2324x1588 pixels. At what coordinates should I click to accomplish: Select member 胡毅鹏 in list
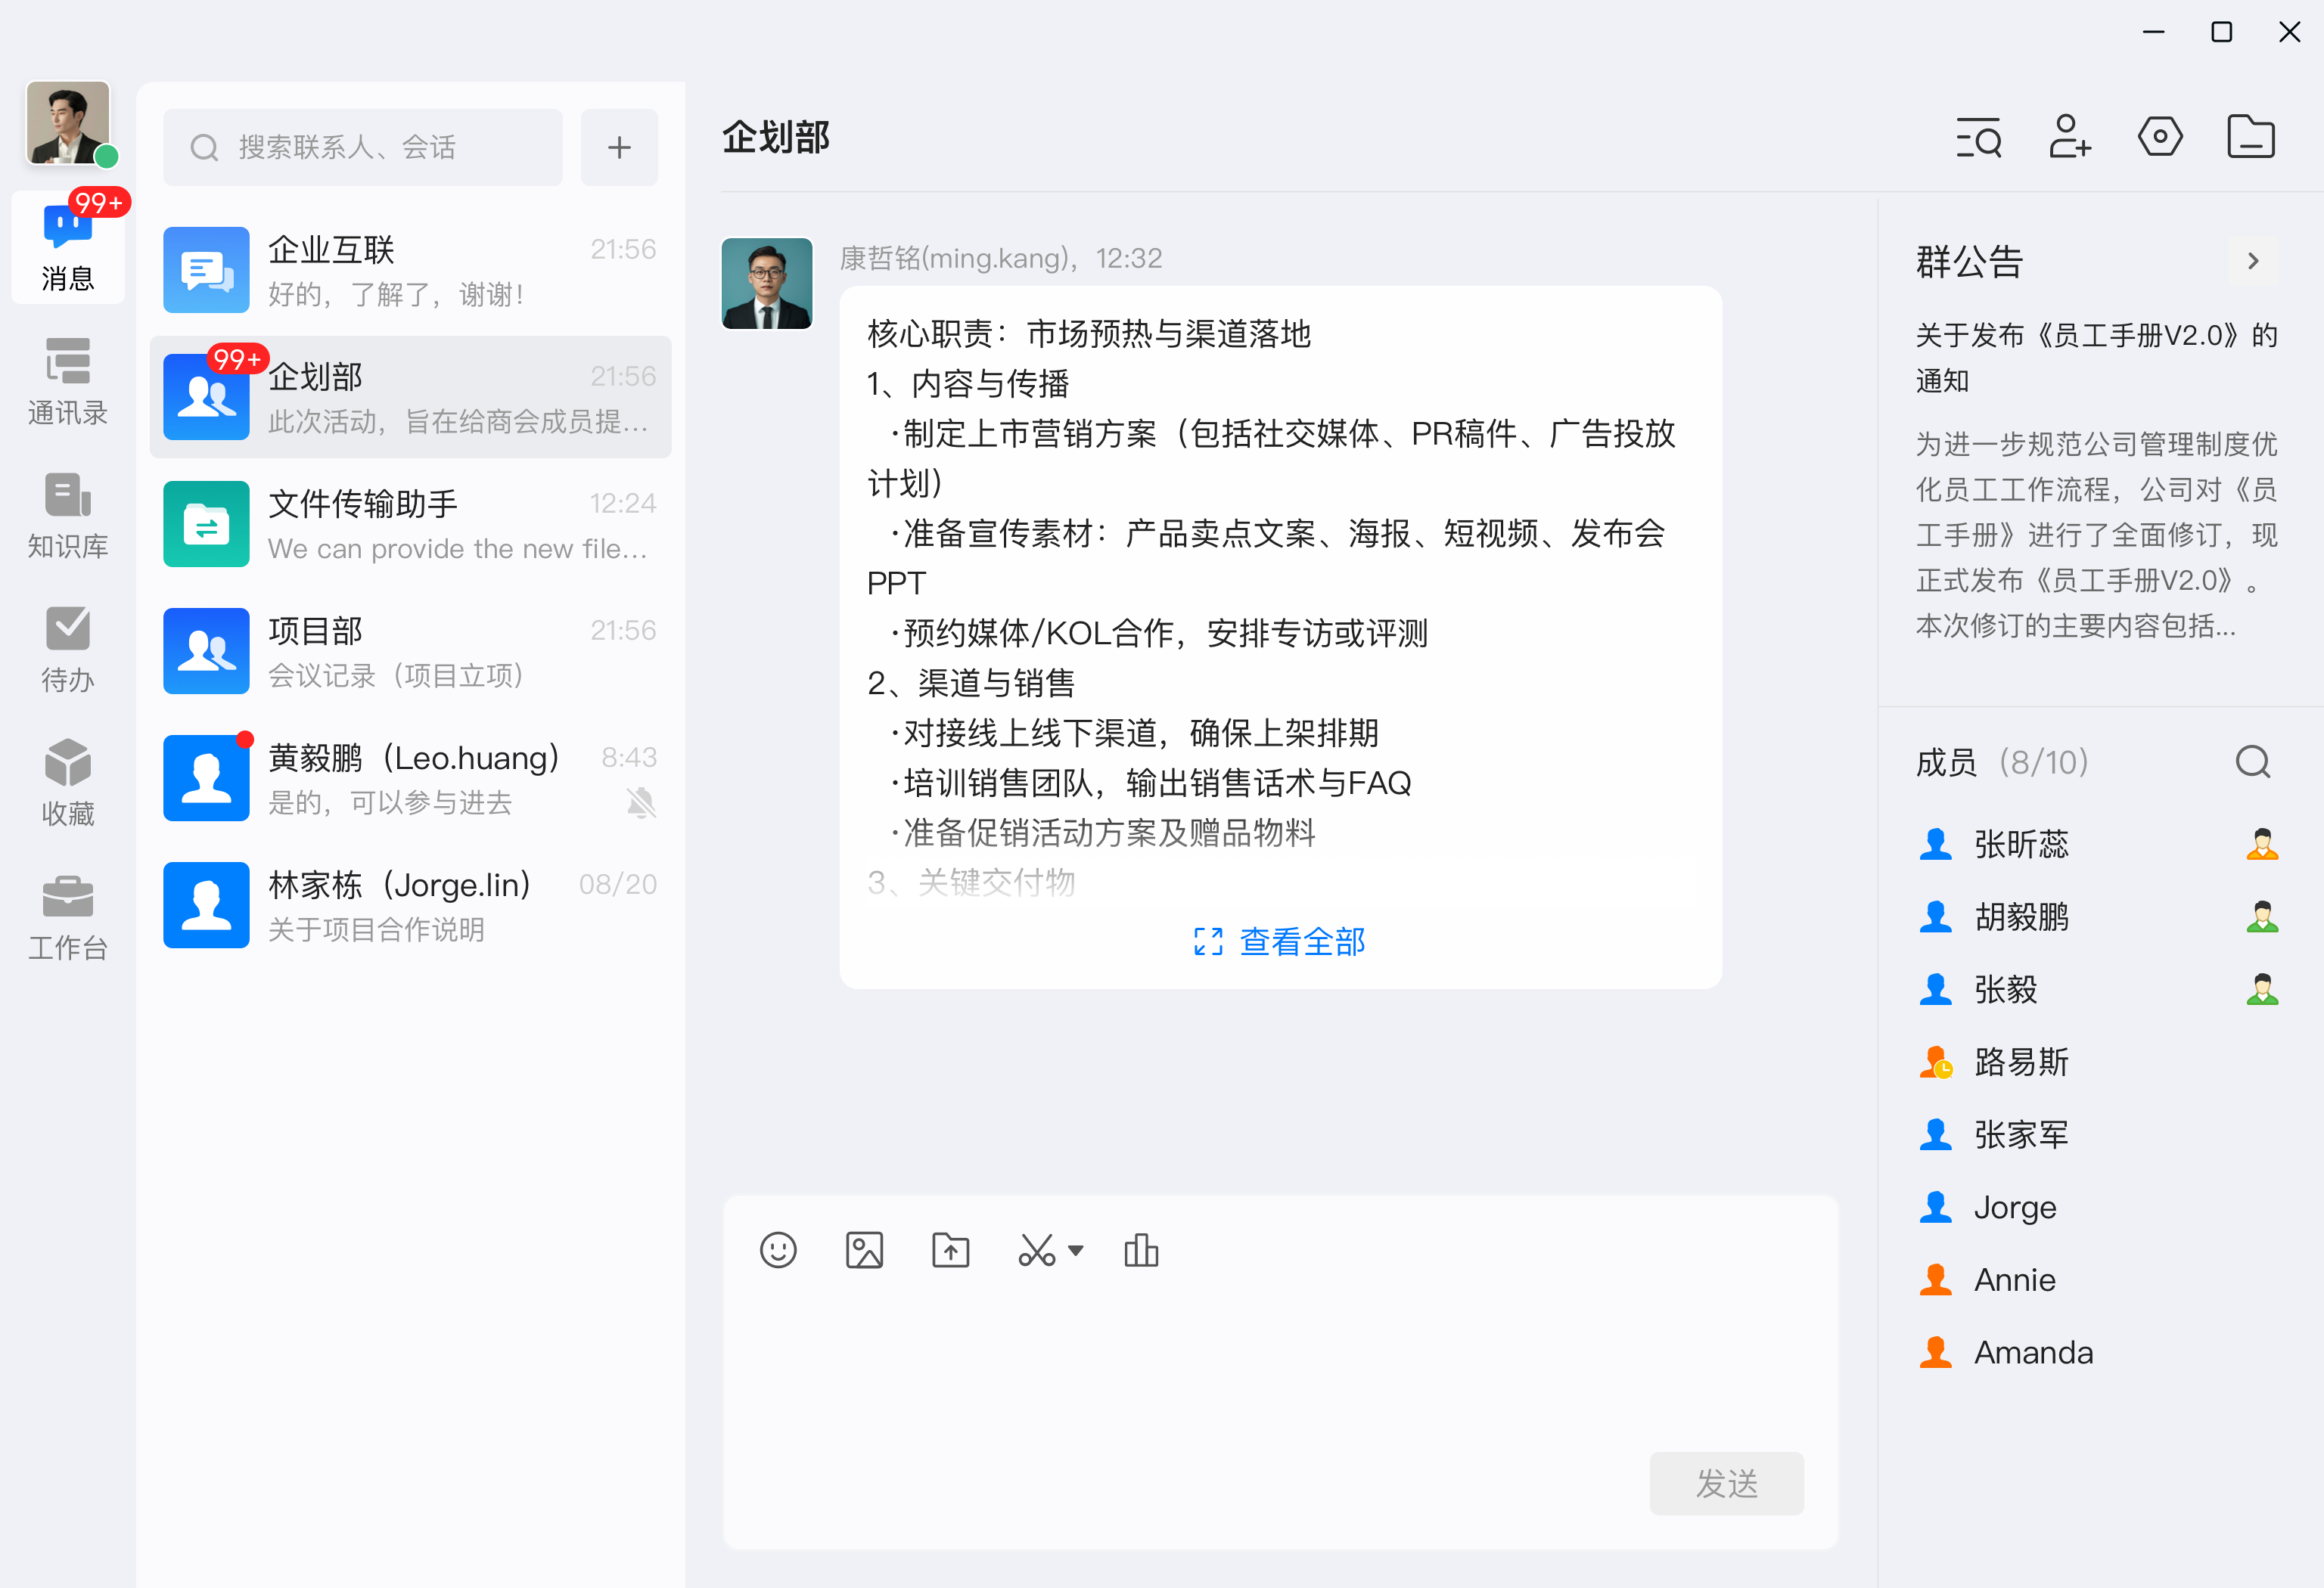(2098, 917)
